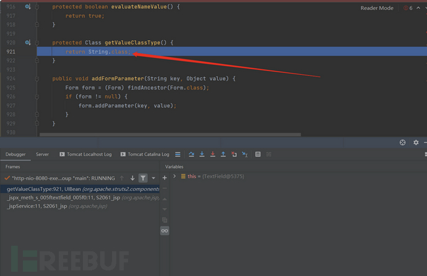This screenshot has height=276, width=427.
Task: Select _jspx_meth_s_005ftextfield stack frame
Action: click(x=80, y=198)
